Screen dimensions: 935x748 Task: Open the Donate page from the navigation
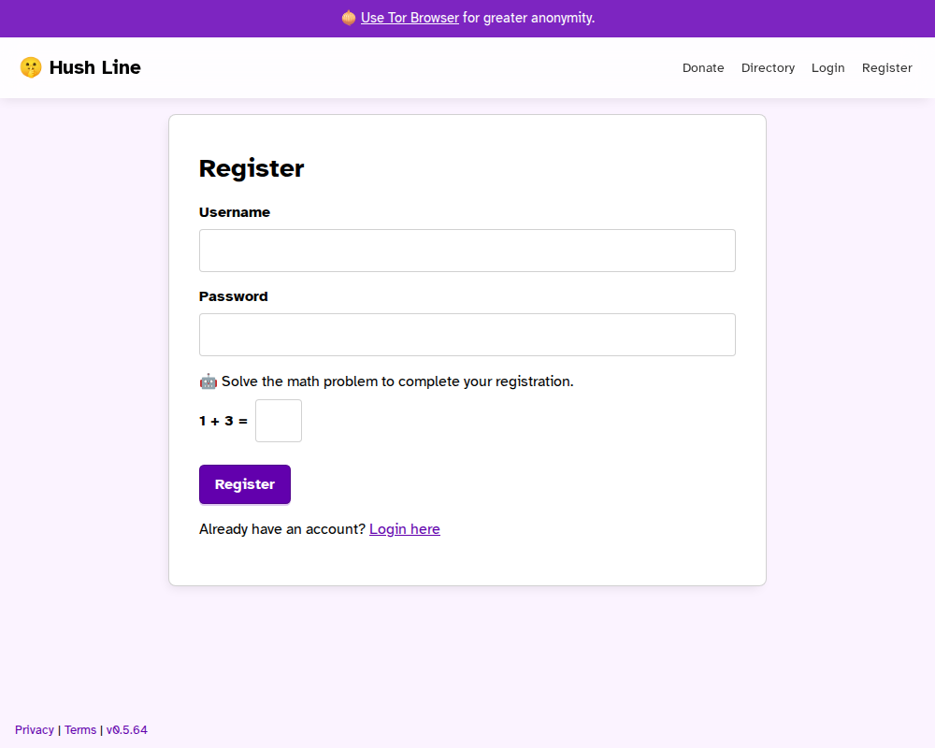pyautogui.click(x=702, y=67)
